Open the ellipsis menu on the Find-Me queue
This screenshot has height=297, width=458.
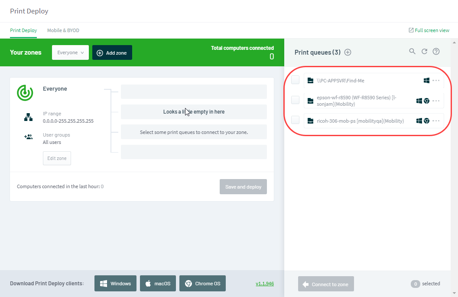[436, 80]
